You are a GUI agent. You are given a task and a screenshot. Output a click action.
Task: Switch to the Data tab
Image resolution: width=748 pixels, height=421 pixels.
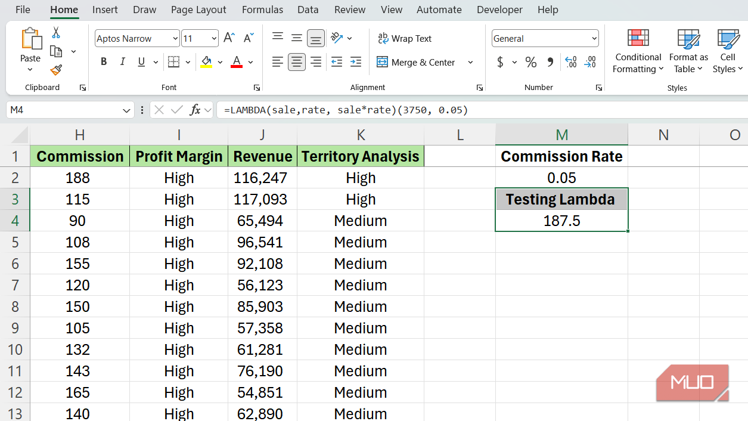308,10
